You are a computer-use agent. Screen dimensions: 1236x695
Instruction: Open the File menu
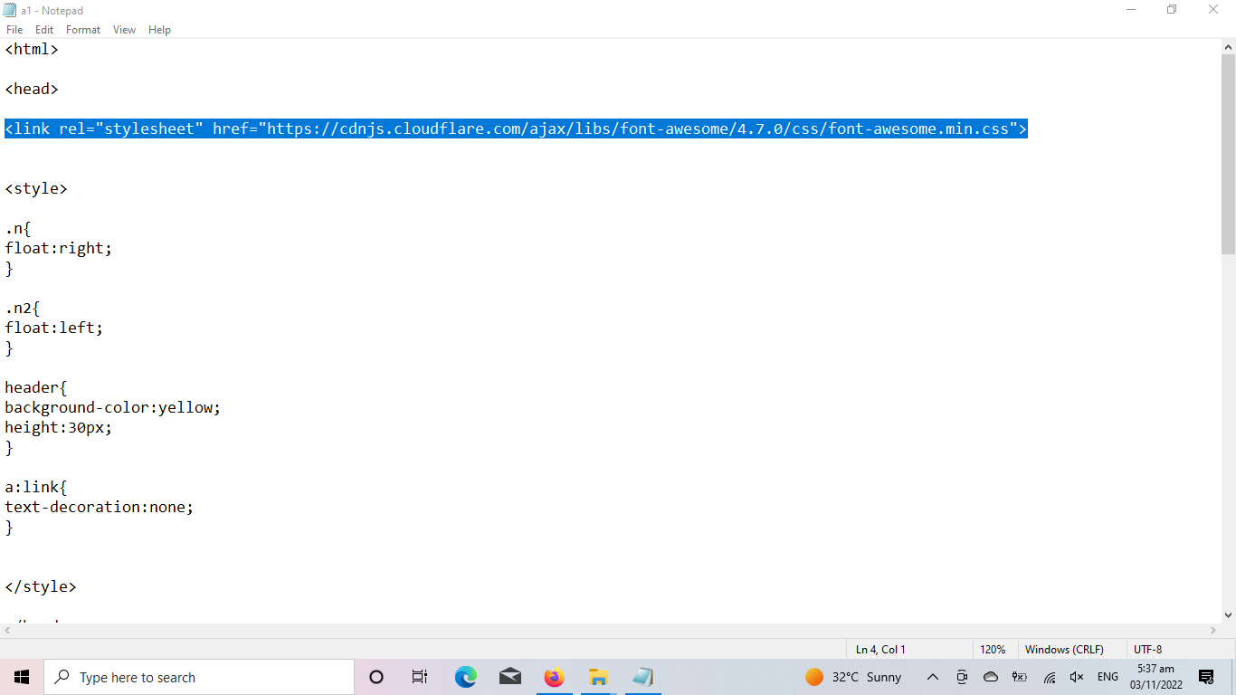pyautogui.click(x=14, y=30)
